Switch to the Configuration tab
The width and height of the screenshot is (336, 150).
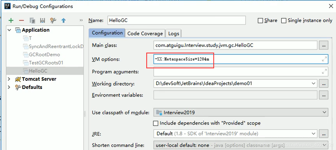tap(107, 33)
